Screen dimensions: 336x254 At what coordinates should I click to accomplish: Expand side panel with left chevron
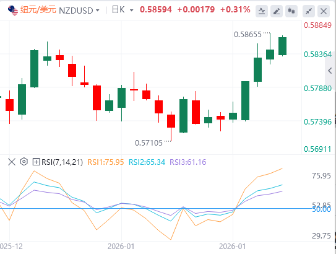pos(330,71)
